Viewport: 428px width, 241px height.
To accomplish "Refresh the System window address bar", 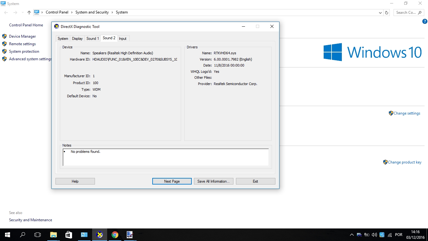I will 387,13.
